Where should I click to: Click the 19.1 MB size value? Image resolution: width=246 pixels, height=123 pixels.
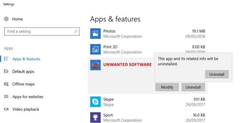[198, 31]
